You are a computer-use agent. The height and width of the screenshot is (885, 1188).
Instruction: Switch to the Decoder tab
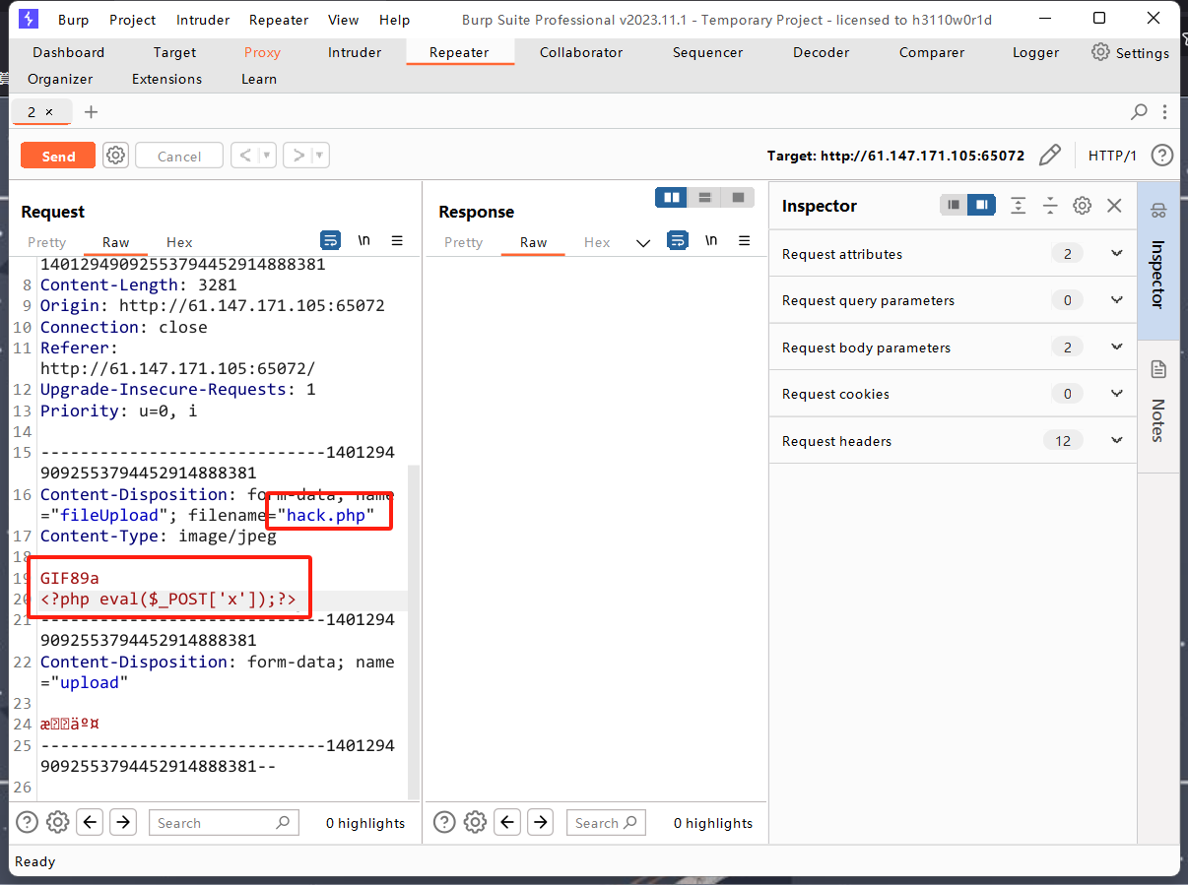click(822, 52)
